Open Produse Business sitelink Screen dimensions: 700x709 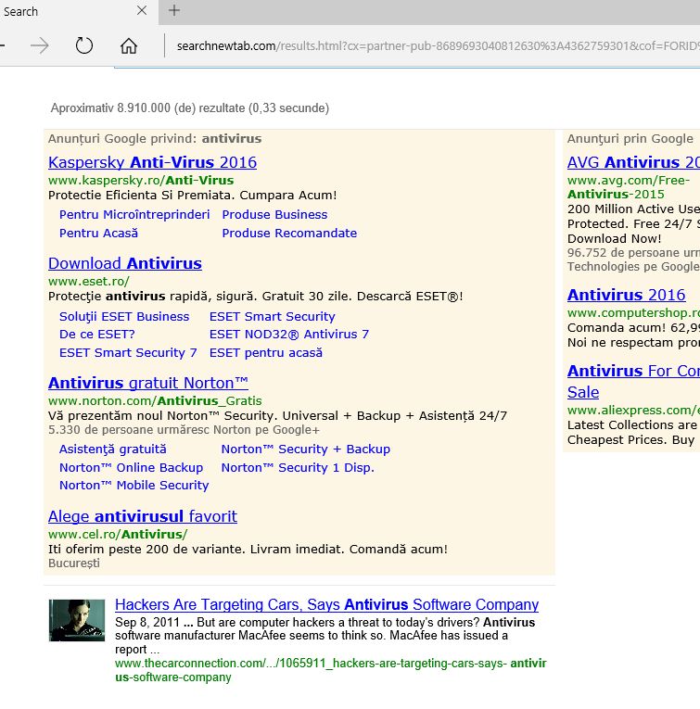pos(274,214)
